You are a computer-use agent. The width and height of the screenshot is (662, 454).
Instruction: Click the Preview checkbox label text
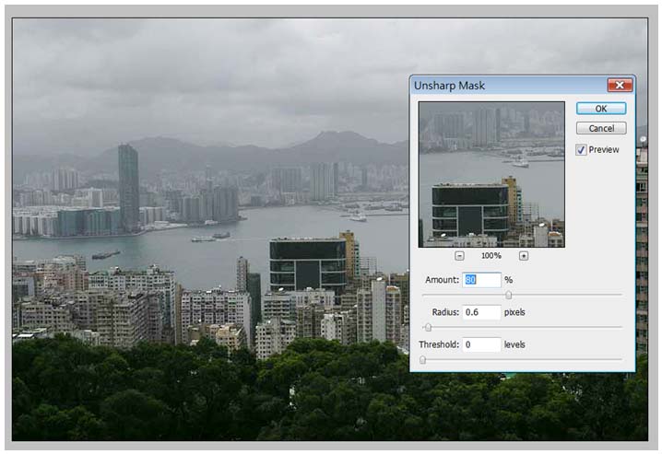click(604, 149)
